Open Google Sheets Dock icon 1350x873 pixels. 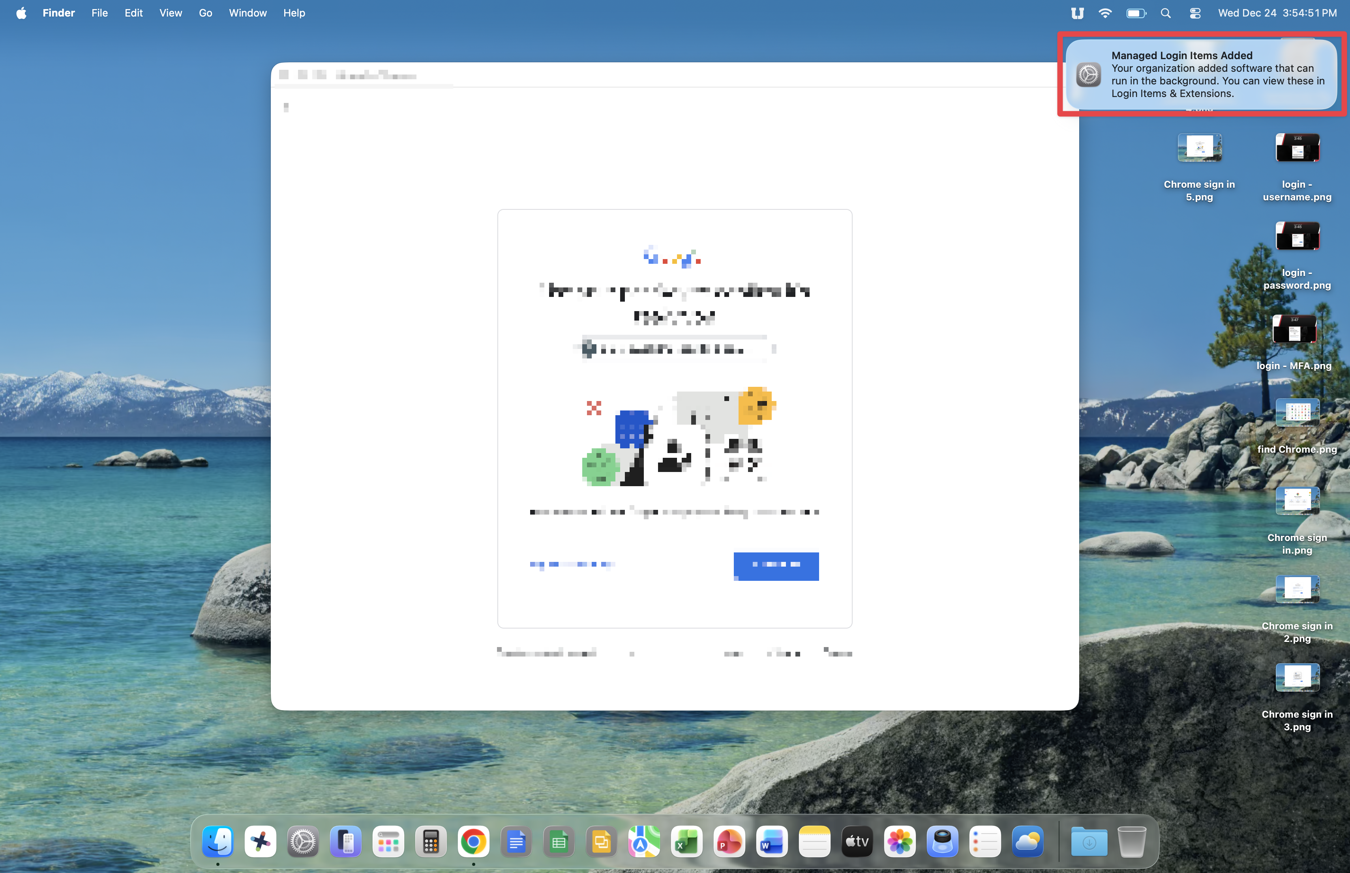tap(559, 842)
